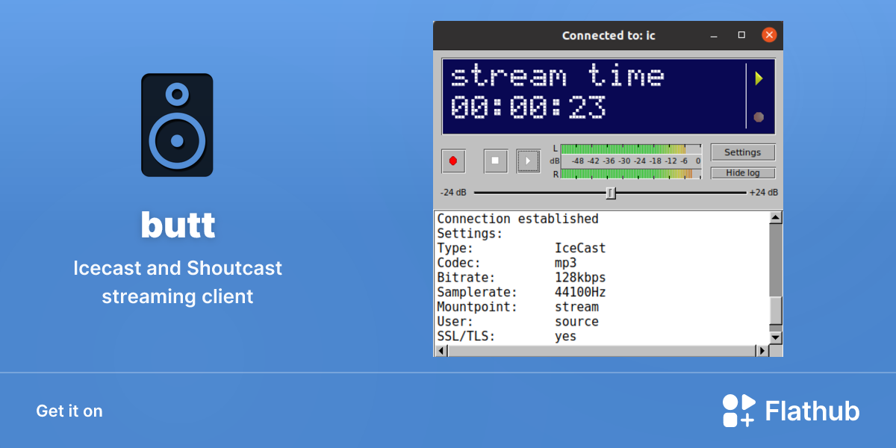896x448 pixels.
Task: Click the Flathub logo
Action: pos(791,411)
